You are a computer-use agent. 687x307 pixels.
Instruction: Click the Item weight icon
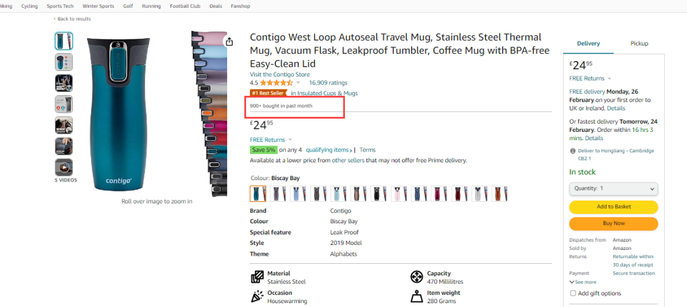click(x=416, y=296)
